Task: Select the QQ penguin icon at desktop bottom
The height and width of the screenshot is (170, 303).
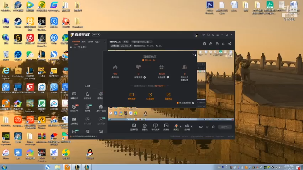Action: 90,154
